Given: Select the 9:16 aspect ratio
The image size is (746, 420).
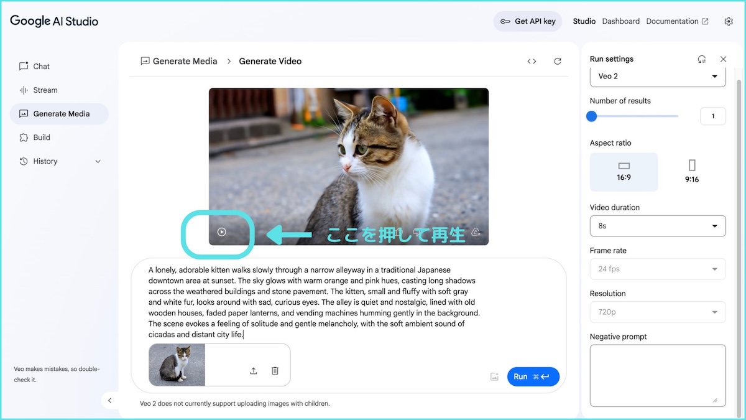Looking at the screenshot, I should click(692, 172).
